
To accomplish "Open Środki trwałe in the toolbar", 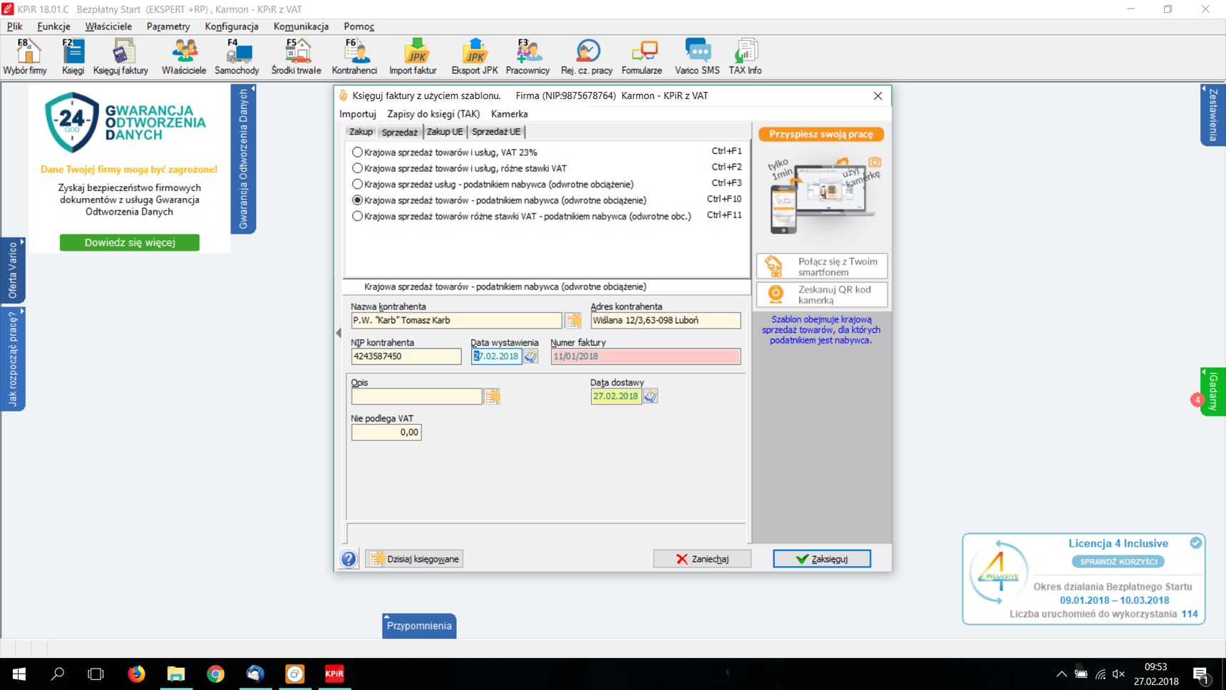I will point(296,57).
